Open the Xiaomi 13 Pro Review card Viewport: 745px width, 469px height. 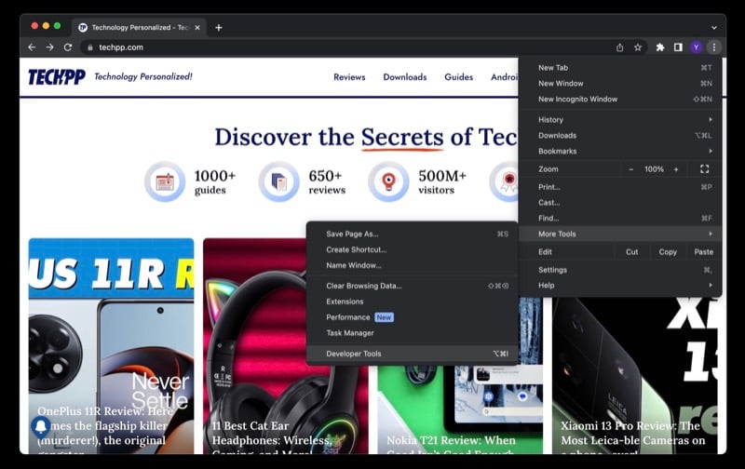pos(635,375)
